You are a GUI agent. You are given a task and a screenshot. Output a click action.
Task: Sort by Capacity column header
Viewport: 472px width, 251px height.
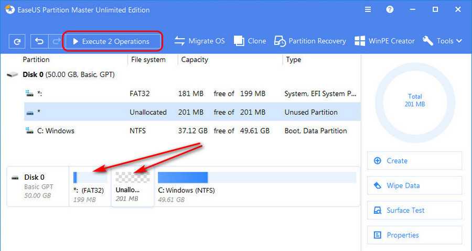point(195,60)
